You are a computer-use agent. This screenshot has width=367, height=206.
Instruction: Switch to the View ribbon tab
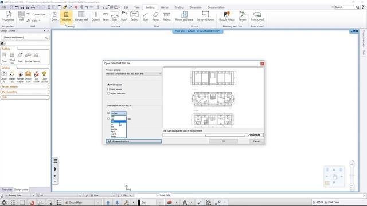pos(136,7)
